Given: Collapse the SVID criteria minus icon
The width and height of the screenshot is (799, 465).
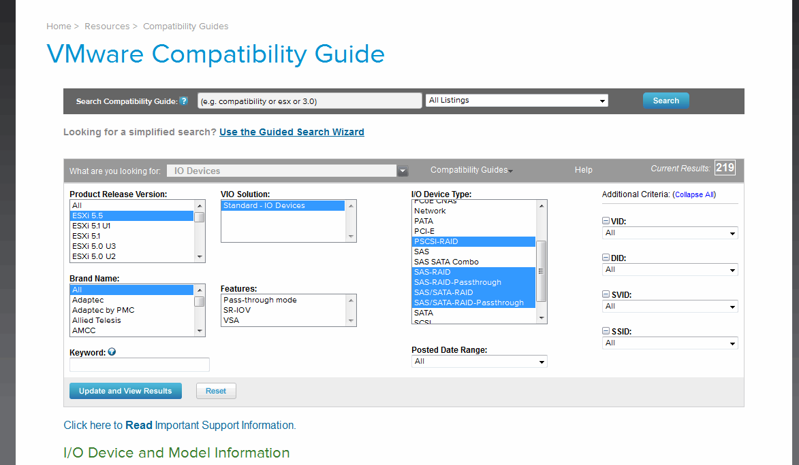Looking at the screenshot, I should pyautogui.click(x=606, y=294).
